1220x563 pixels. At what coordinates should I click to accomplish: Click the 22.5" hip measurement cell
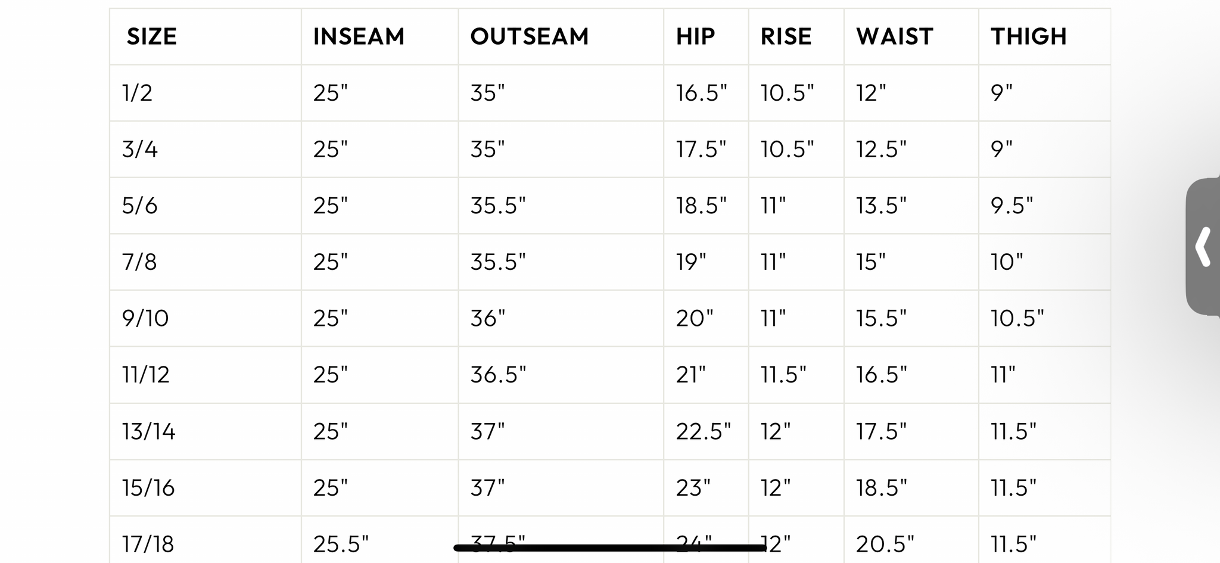(703, 431)
